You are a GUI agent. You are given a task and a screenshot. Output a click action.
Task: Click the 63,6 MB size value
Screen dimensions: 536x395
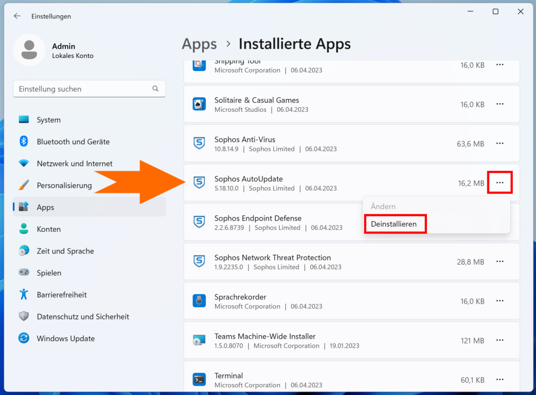coord(471,144)
